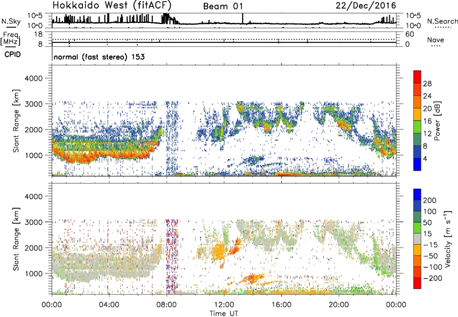The height and width of the screenshot is (317, 458).
Task: Select the Time UT axis title
Action: [x=224, y=314]
